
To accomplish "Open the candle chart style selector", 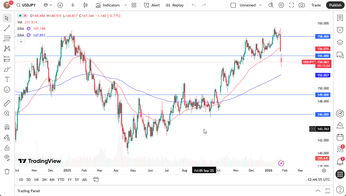I will tap(86, 5).
